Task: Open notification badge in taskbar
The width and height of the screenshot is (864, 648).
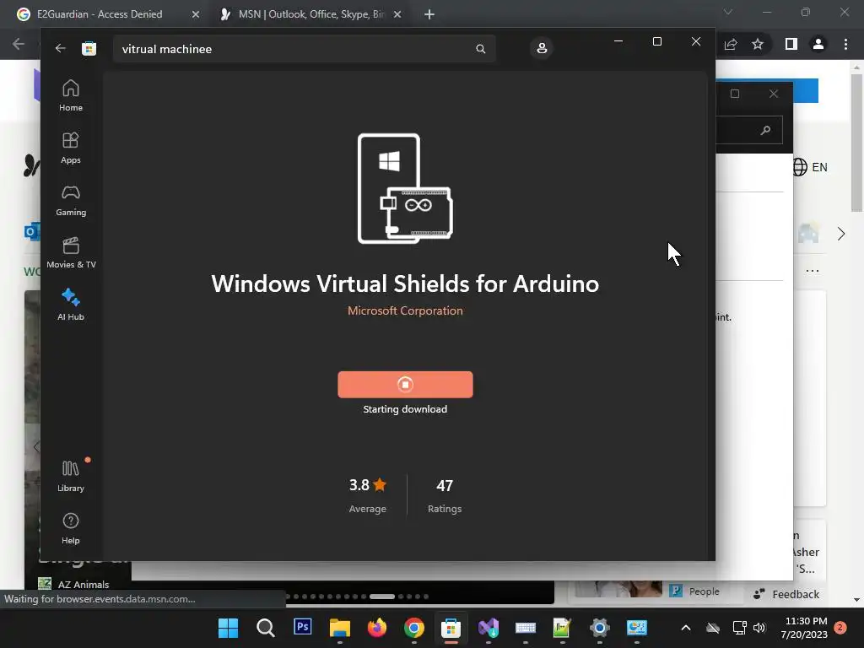Action: (840, 628)
